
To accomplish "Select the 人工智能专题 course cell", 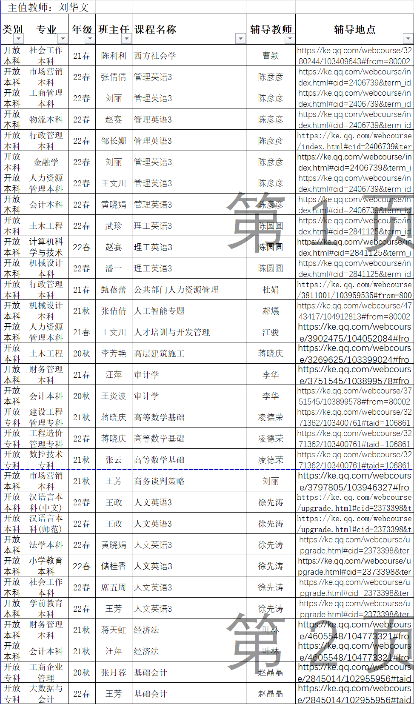I will tap(189, 311).
